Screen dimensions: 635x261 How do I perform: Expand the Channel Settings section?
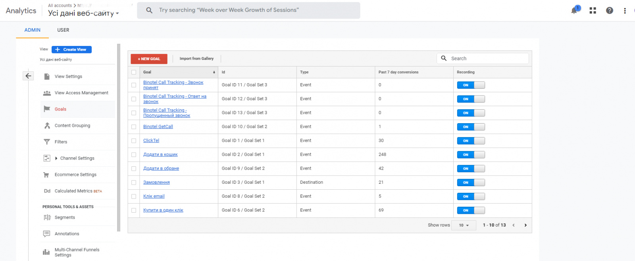pyautogui.click(x=56, y=158)
